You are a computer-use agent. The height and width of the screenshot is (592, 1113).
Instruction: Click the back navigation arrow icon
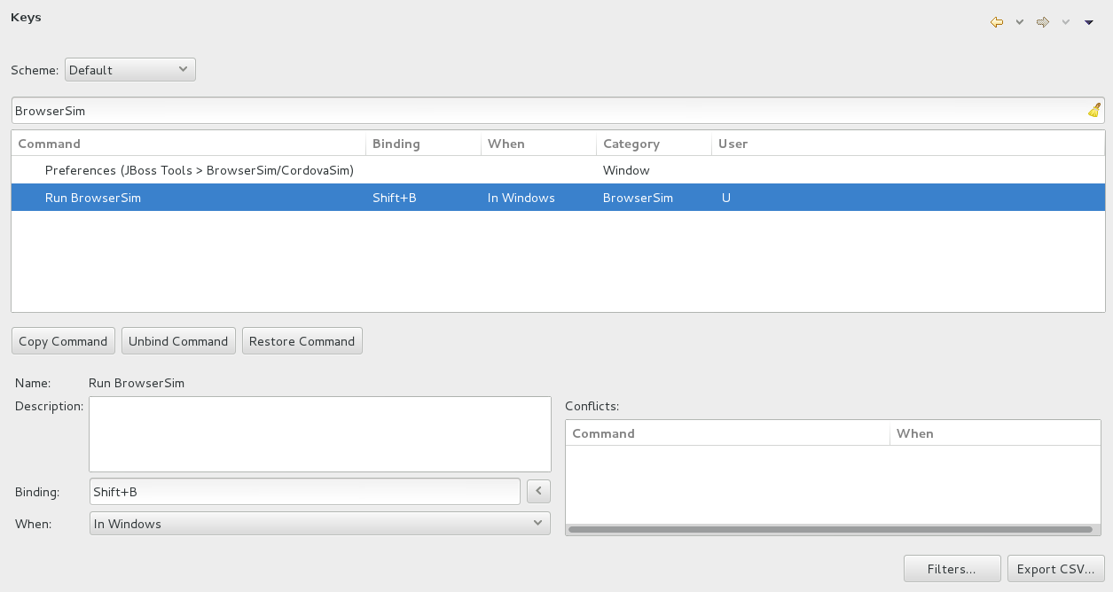997,22
